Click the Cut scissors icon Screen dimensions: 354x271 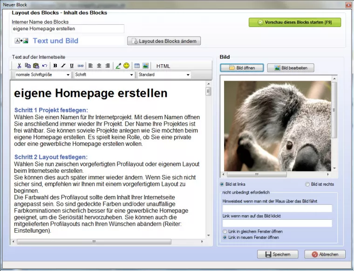point(19,66)
